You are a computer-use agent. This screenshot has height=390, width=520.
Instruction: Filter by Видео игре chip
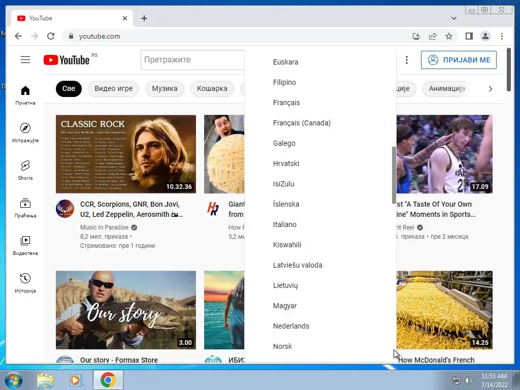113,88
